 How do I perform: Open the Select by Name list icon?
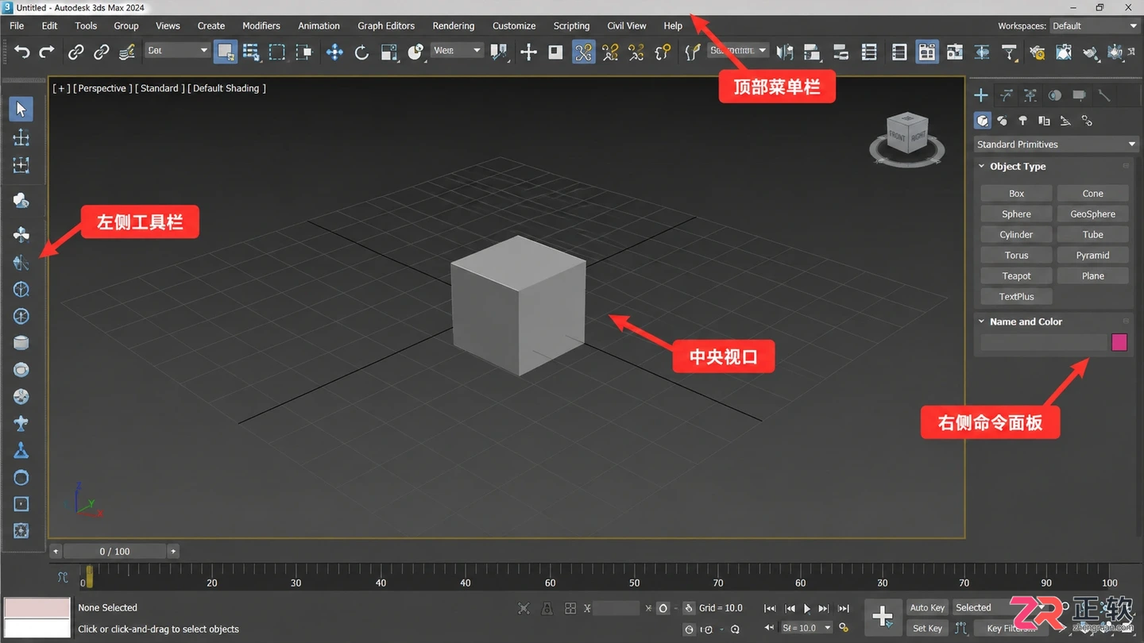(x=251, y=52)
